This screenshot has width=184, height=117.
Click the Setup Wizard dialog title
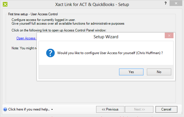(106, 37)
